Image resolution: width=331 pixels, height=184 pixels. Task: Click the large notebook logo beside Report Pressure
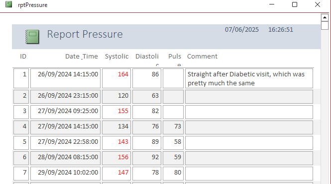pos(32,37)
